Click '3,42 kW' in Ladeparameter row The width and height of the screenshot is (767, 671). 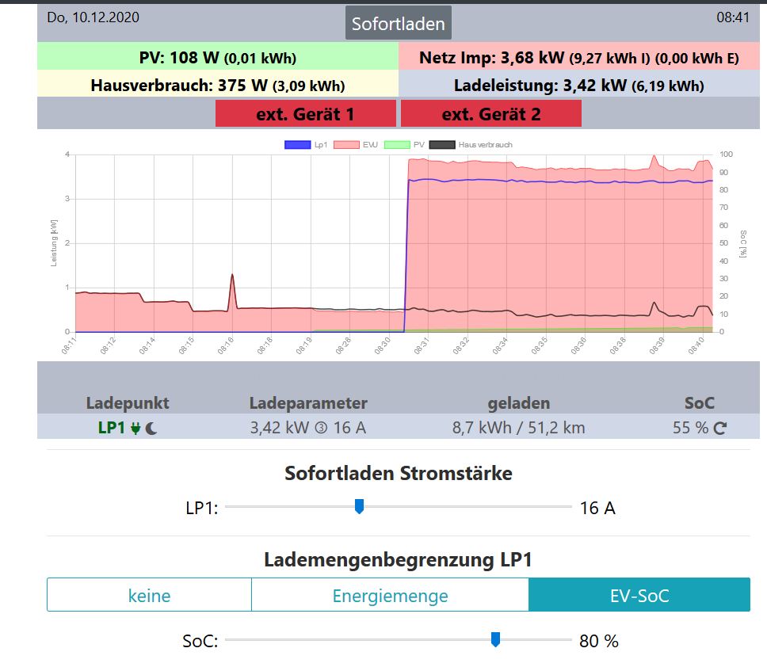click(280, 428)
